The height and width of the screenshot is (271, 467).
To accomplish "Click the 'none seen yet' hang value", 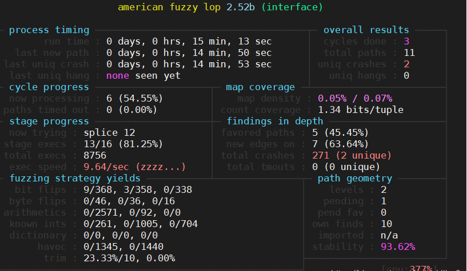I will coord(143,76).
